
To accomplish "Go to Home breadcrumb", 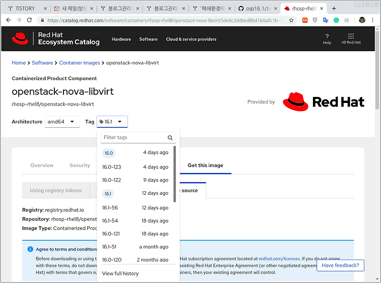I will click(19, 62).
